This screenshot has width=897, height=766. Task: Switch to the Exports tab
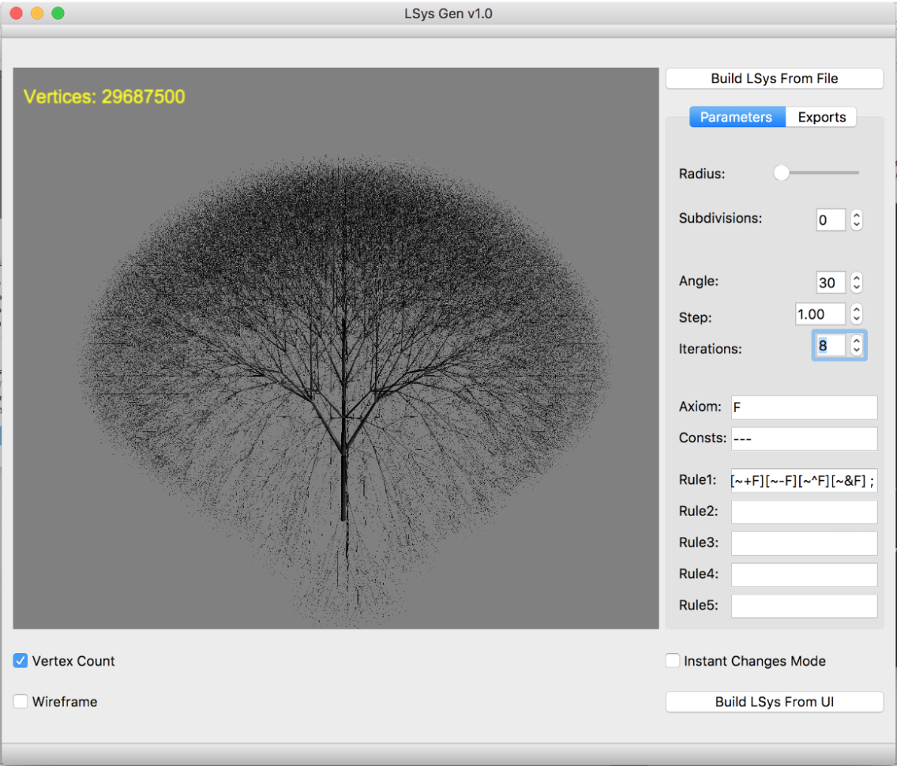click(x=821, y=117)
